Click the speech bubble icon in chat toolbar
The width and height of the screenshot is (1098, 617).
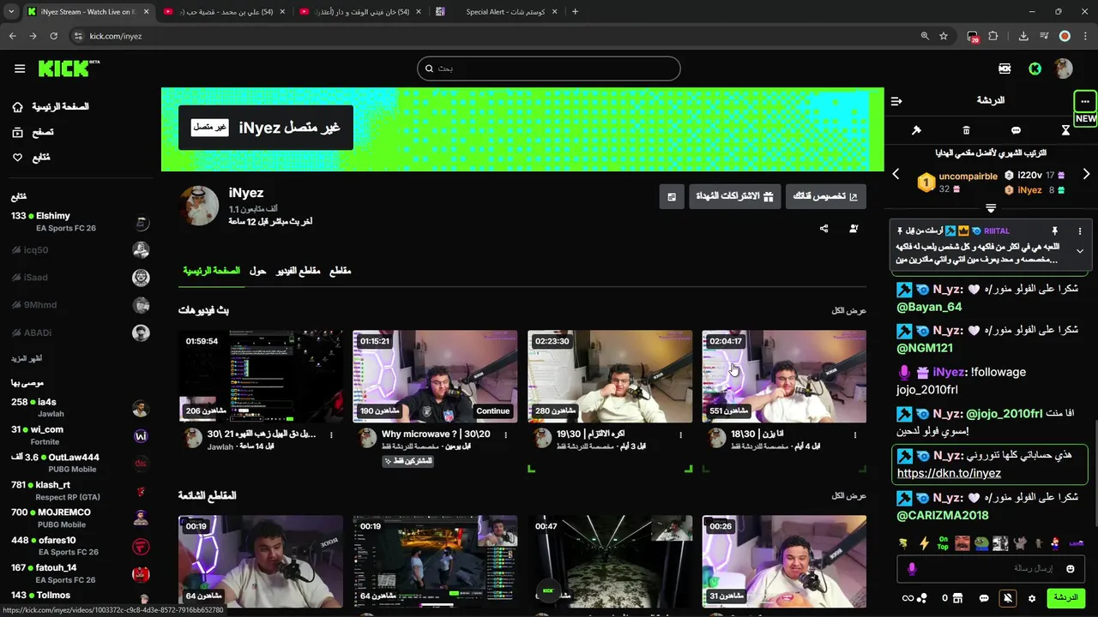[1016, 130]
